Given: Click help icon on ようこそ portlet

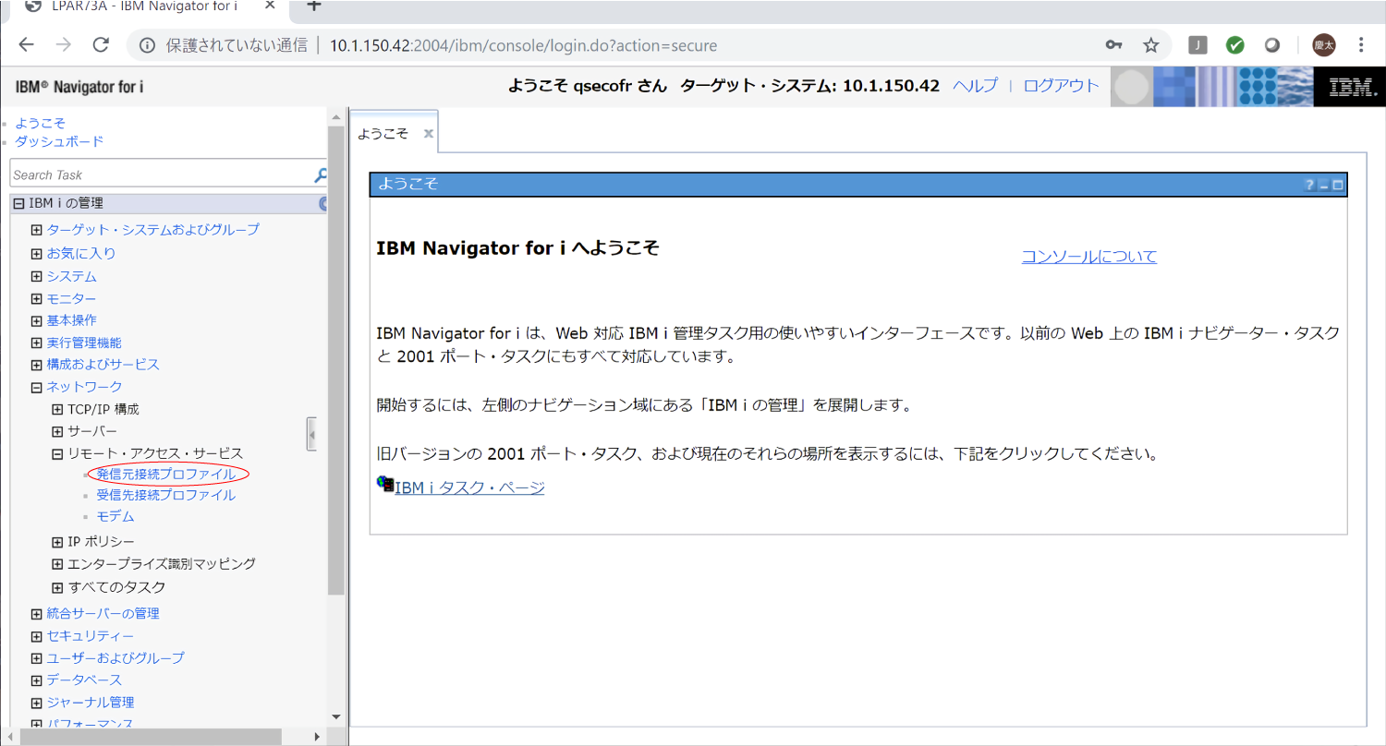Looking at the screenshot, I should [x=1309, y=185].
